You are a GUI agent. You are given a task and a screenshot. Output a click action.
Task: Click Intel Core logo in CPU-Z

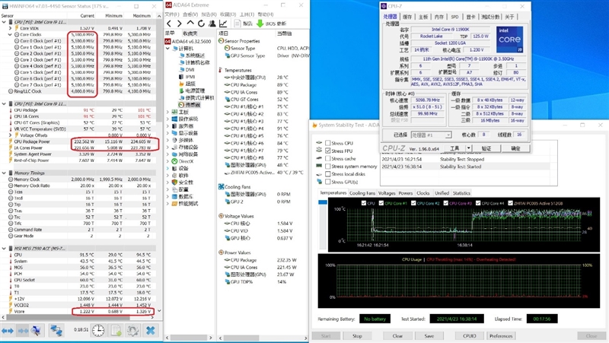509,40
